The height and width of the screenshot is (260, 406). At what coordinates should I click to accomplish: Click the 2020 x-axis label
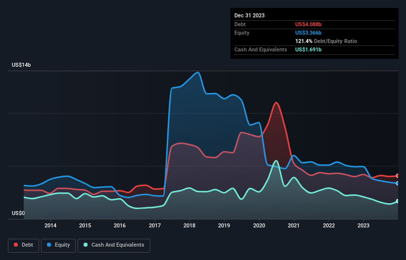259,225
